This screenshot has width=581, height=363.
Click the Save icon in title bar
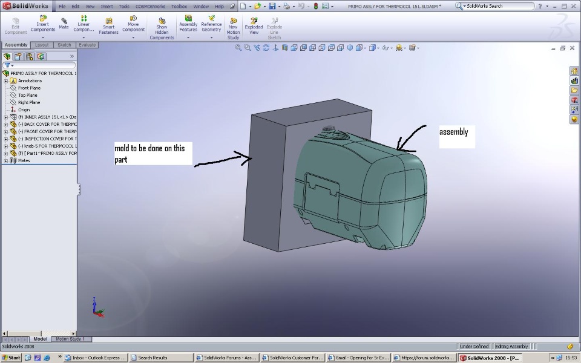tap(272, 6)
